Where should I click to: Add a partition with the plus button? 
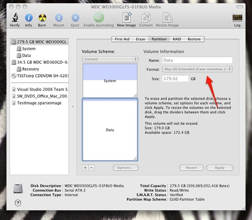pos(85,168)
